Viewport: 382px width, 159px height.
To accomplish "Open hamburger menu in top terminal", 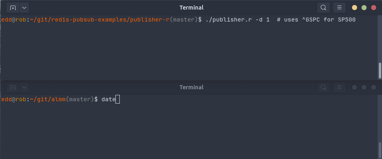I will [339, 8].
